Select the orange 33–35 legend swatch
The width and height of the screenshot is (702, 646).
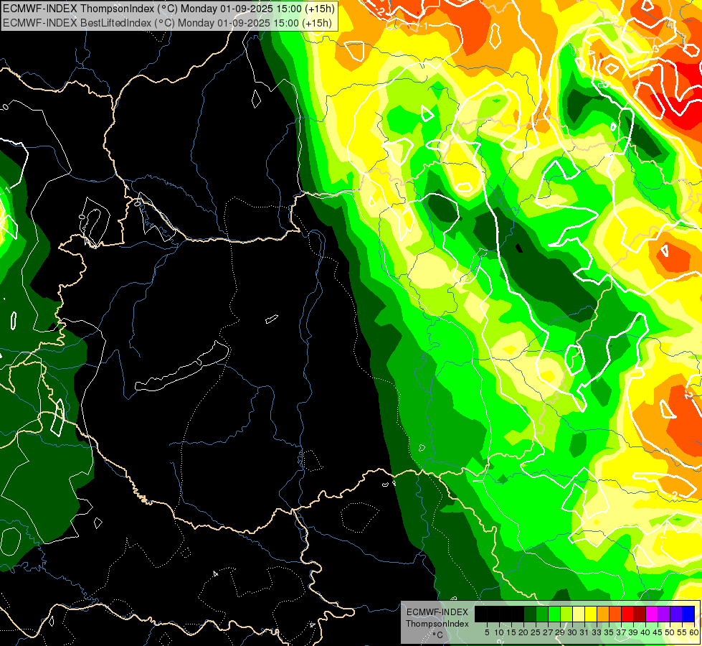tap(602, 614)
